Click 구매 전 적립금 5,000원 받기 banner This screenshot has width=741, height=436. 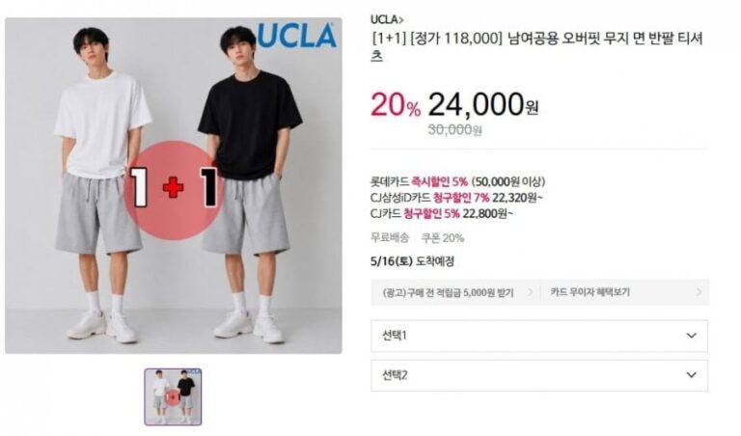click(x=453, y=292)
